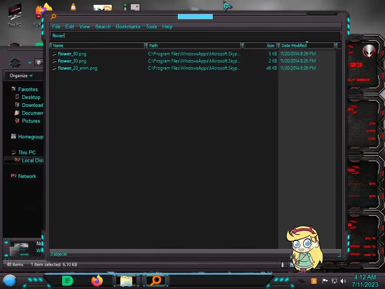Click the Star Butterfly desktop mascot

tap(305, 249)
